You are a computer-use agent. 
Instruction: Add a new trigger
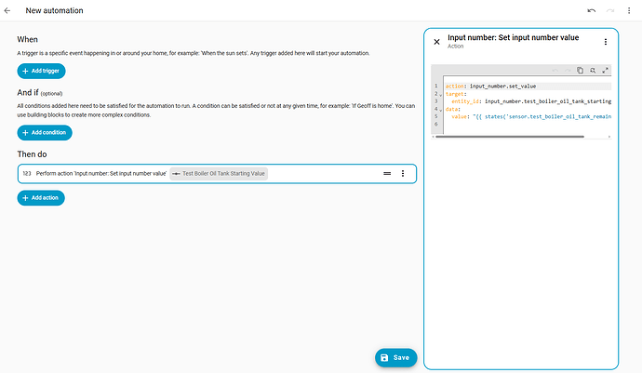click(41, 71)
